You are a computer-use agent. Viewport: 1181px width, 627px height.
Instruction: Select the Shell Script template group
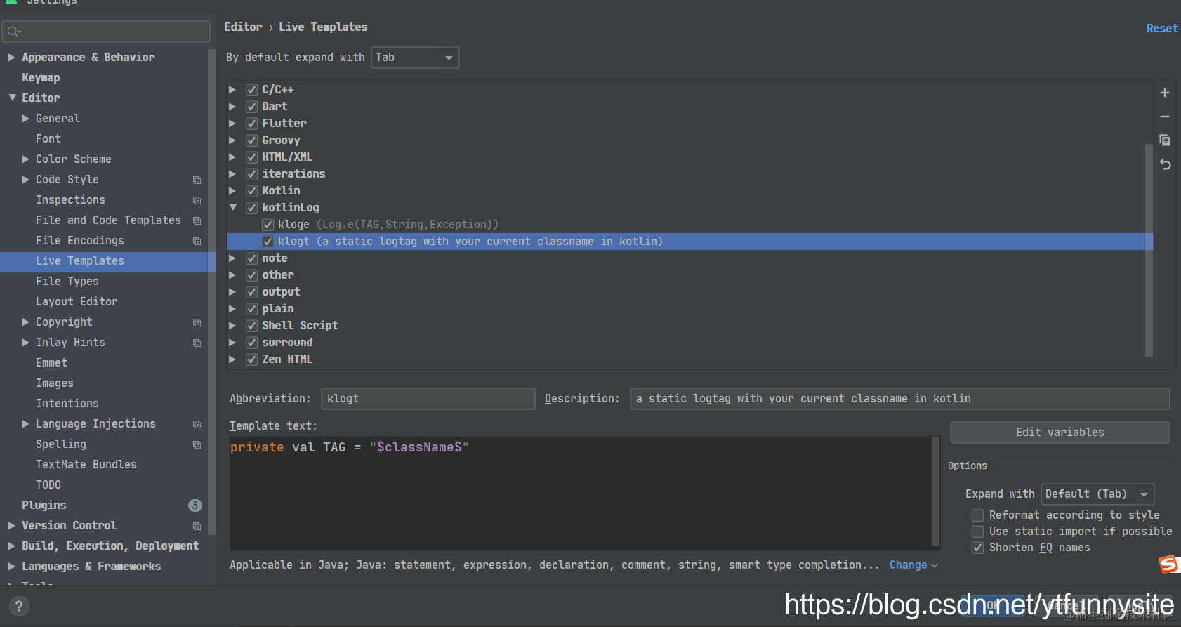[300, 326]
